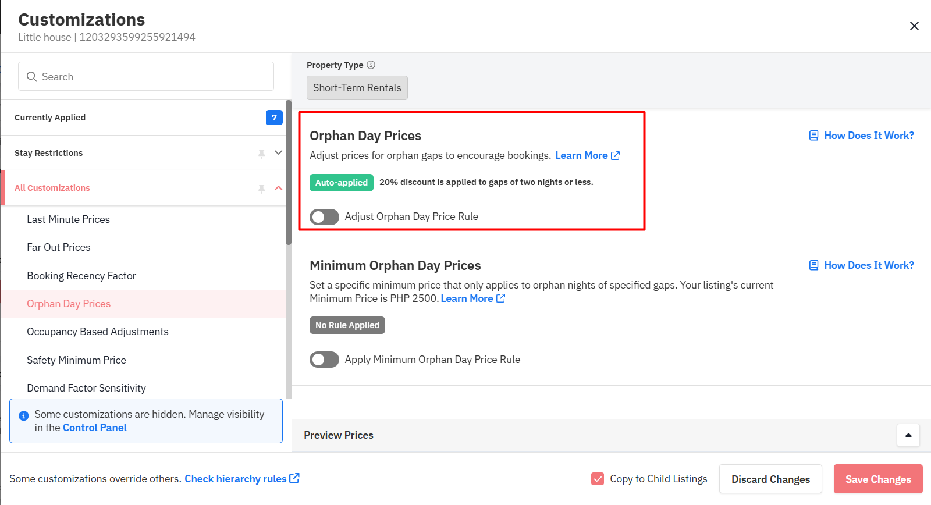Select Far Out Prices
Image resolution: width=931 pixels, height=505 pixels.
(143, 247)
